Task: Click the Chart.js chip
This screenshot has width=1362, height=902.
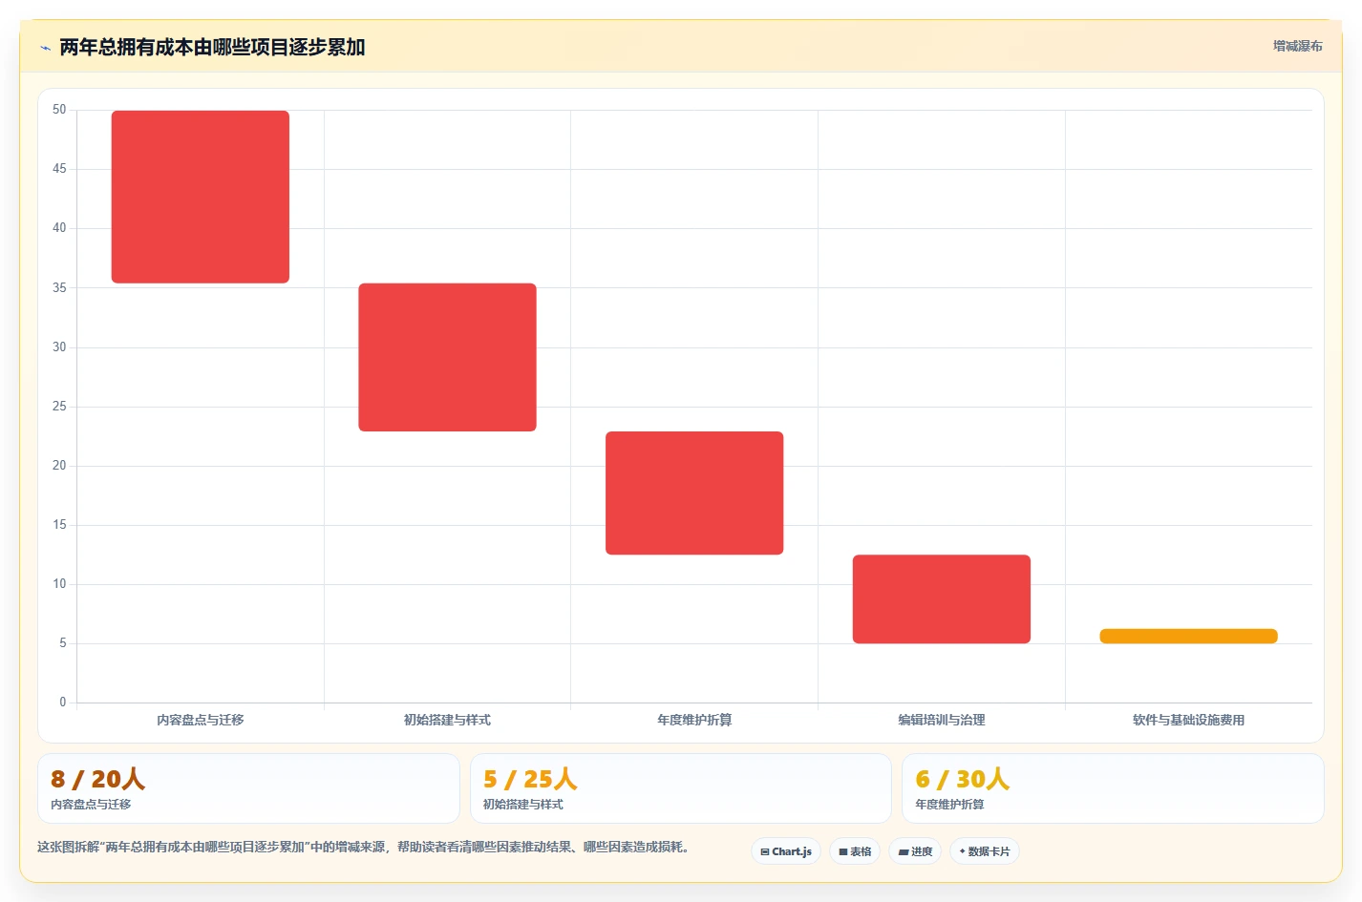Action: 786,851
